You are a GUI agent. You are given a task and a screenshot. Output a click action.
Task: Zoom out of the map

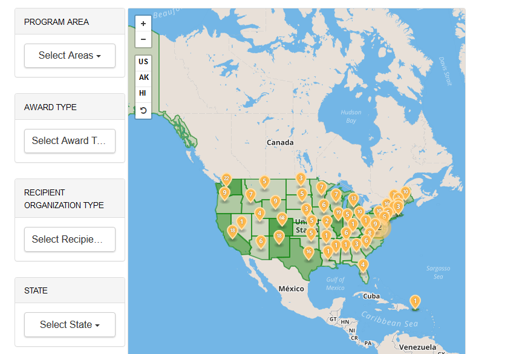tap(143, 39)
